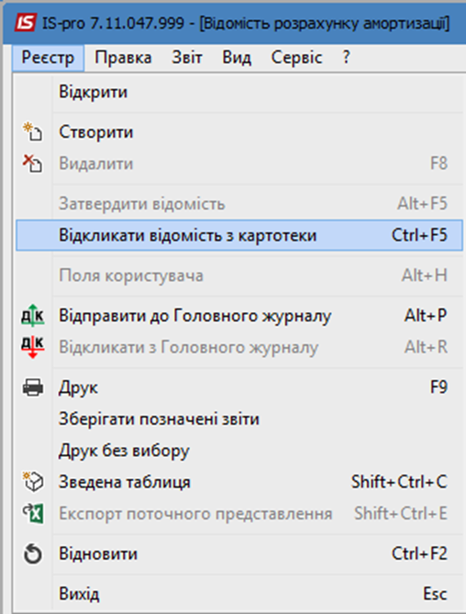Open the Вид menu
The height and width of the screenshot is (614, 466).
tap(237, 58)
